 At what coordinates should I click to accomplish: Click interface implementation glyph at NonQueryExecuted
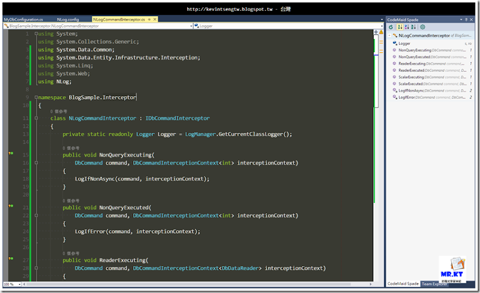tap(11, 206)
